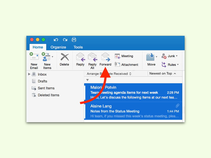Click the 1:44 PM timestamp
Viewport: 211px width, 158px height.
(173, 111)
